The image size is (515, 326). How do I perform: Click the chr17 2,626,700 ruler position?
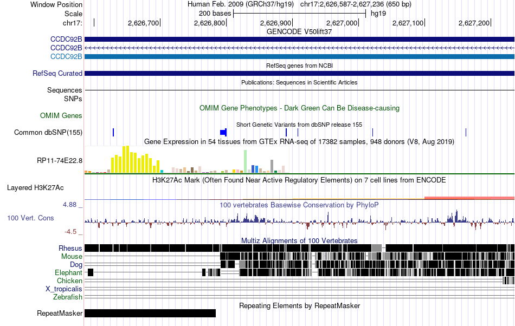(143, 23)
